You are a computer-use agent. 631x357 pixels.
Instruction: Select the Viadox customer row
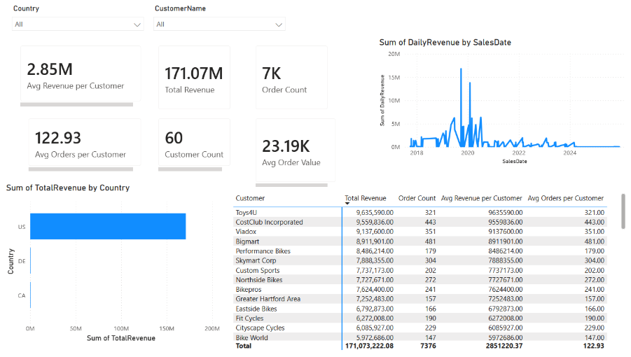point(420,232)
